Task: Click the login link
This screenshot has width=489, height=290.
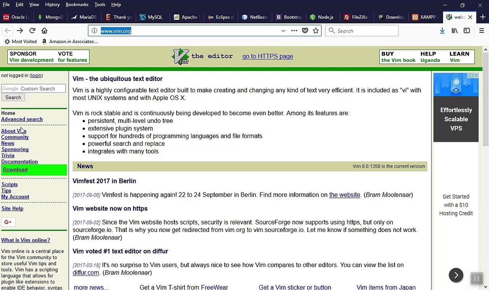Action: 36,75
